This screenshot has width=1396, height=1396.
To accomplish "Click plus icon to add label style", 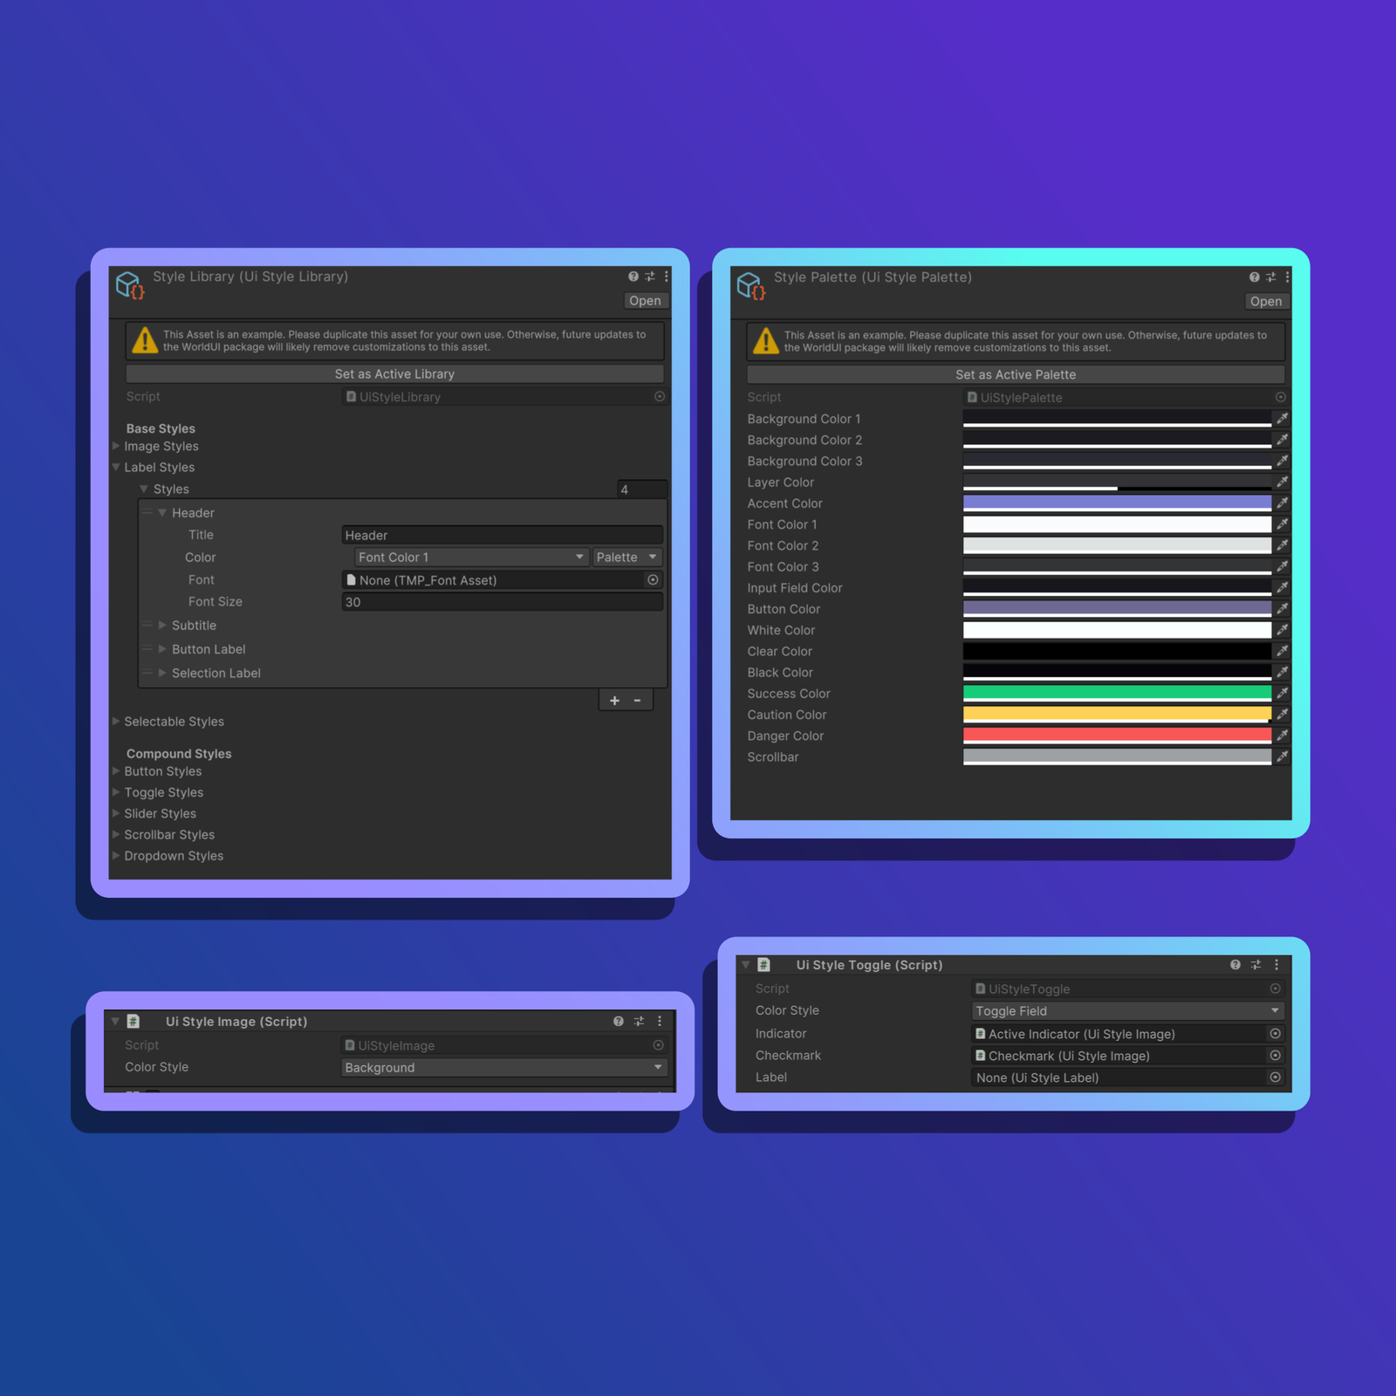I will pyautogui.click(x=615, y=701).
